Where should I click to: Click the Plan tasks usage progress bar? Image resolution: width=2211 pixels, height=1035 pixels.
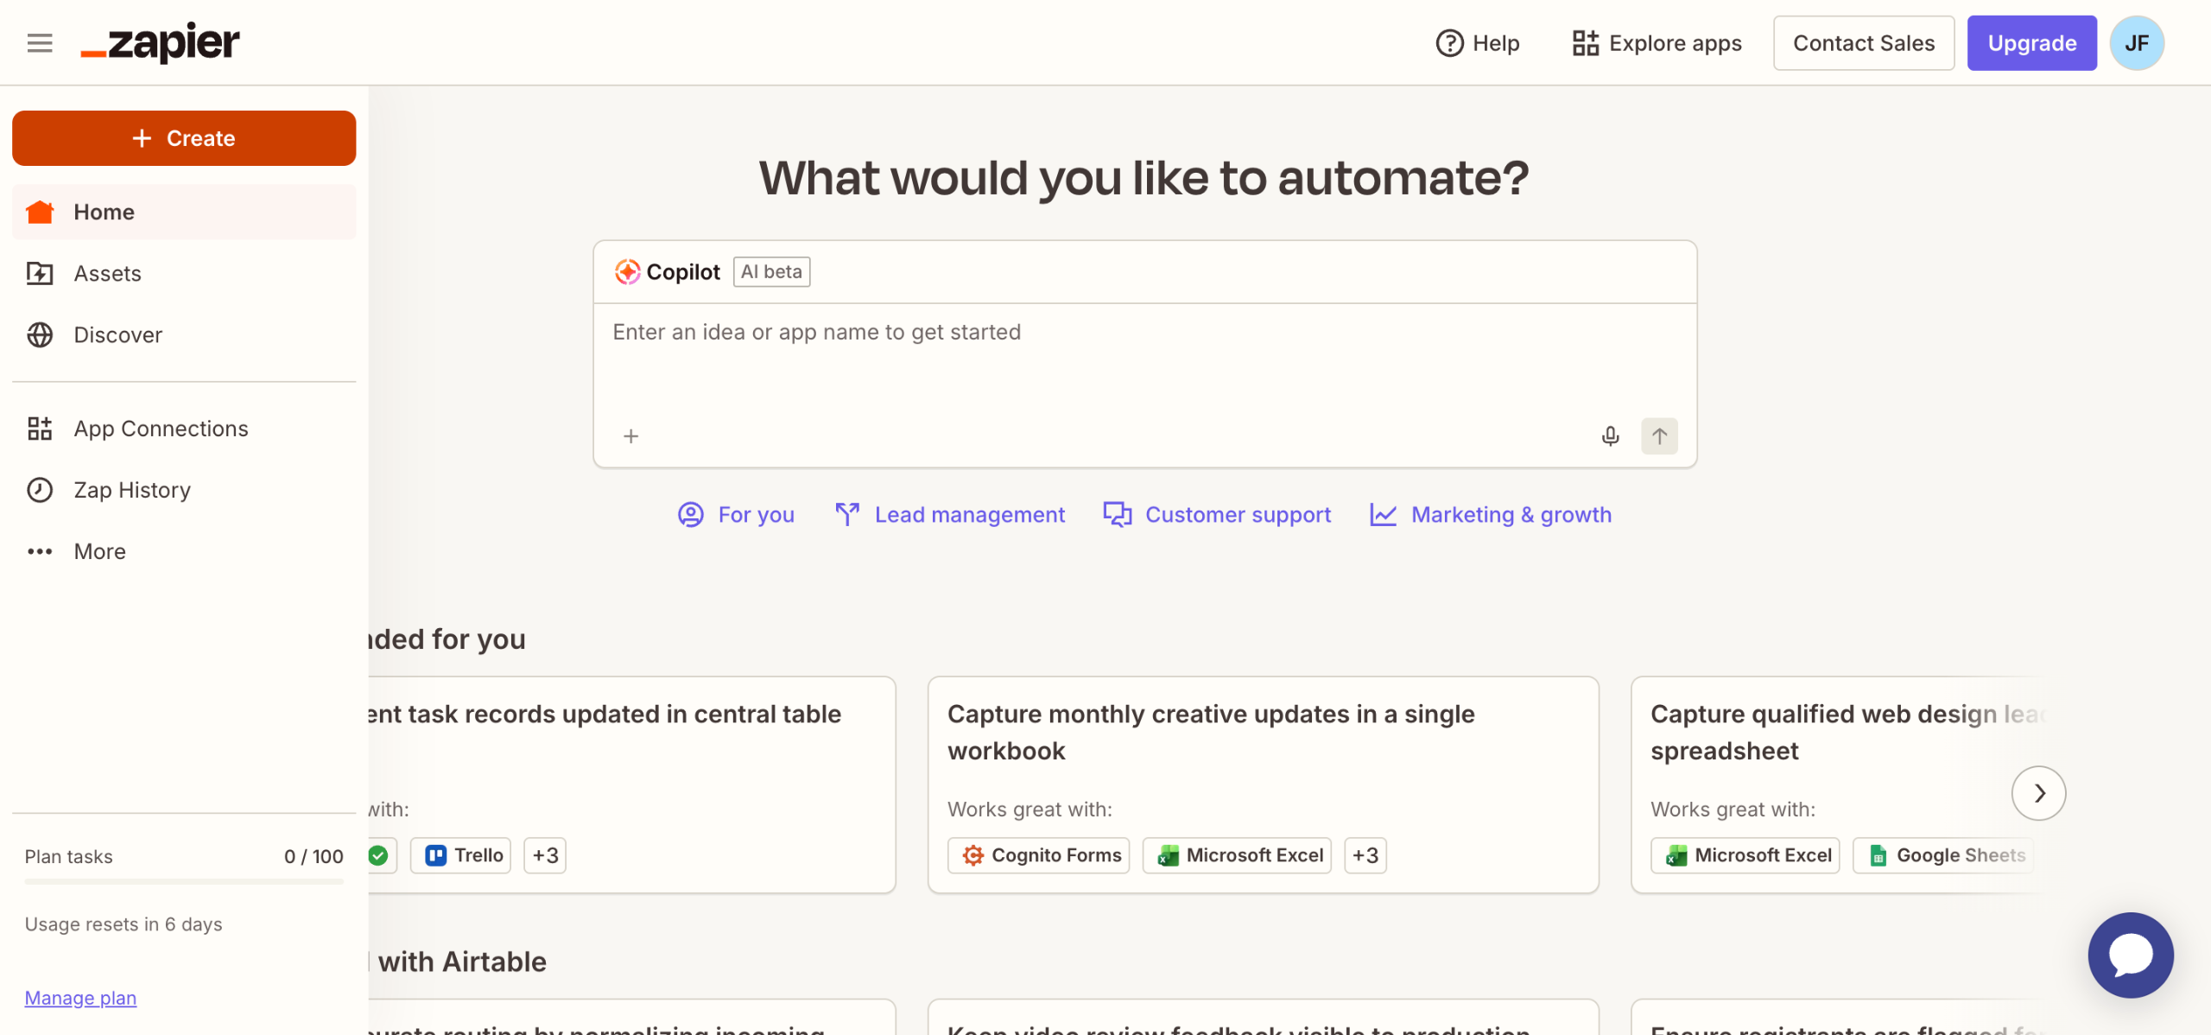click(184, 881)
